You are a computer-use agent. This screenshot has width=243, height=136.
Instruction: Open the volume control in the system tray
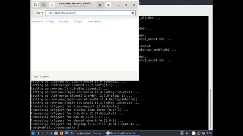click(x=187, y=133)
